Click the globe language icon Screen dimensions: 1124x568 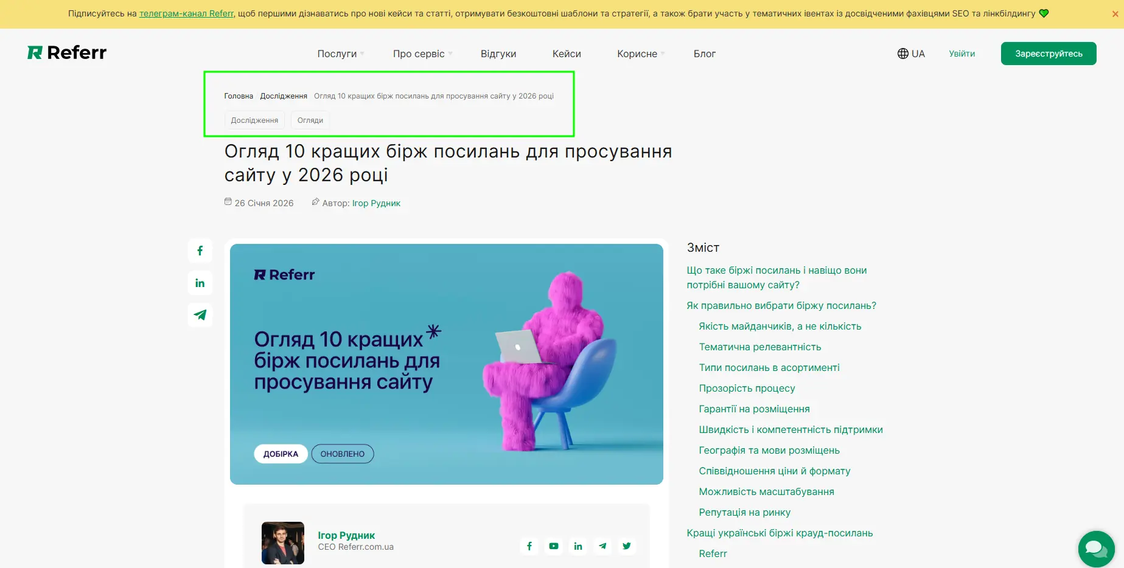click(902, 53)
